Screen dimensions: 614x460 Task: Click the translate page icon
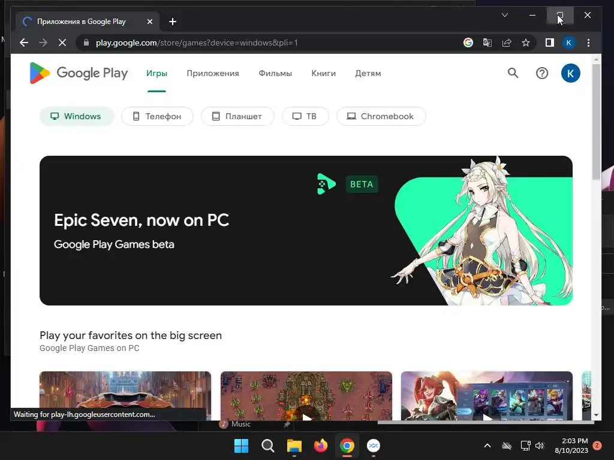[x=487, y=43]
